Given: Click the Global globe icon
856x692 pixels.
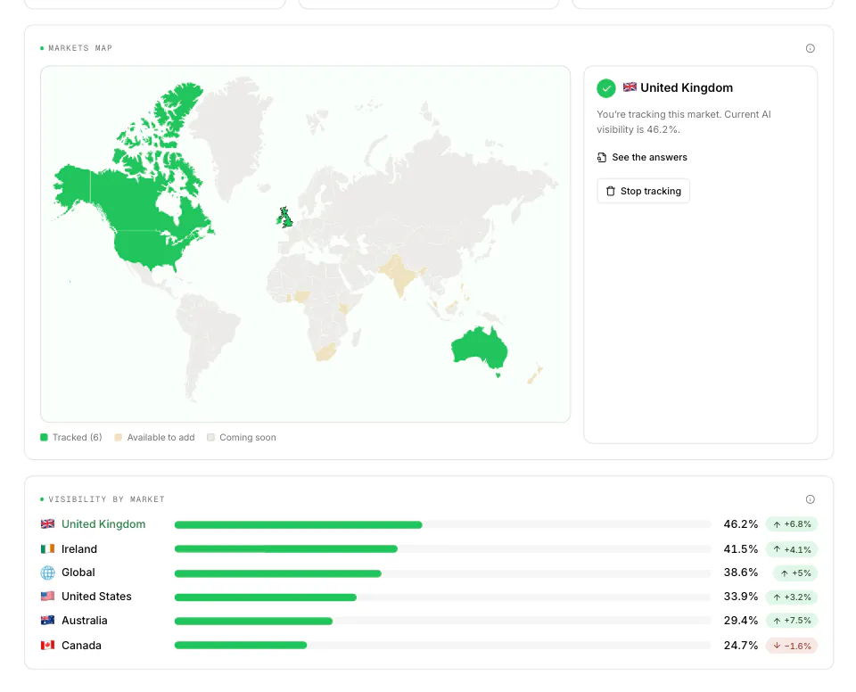Looking at the screenshot, I should (47, 573).
